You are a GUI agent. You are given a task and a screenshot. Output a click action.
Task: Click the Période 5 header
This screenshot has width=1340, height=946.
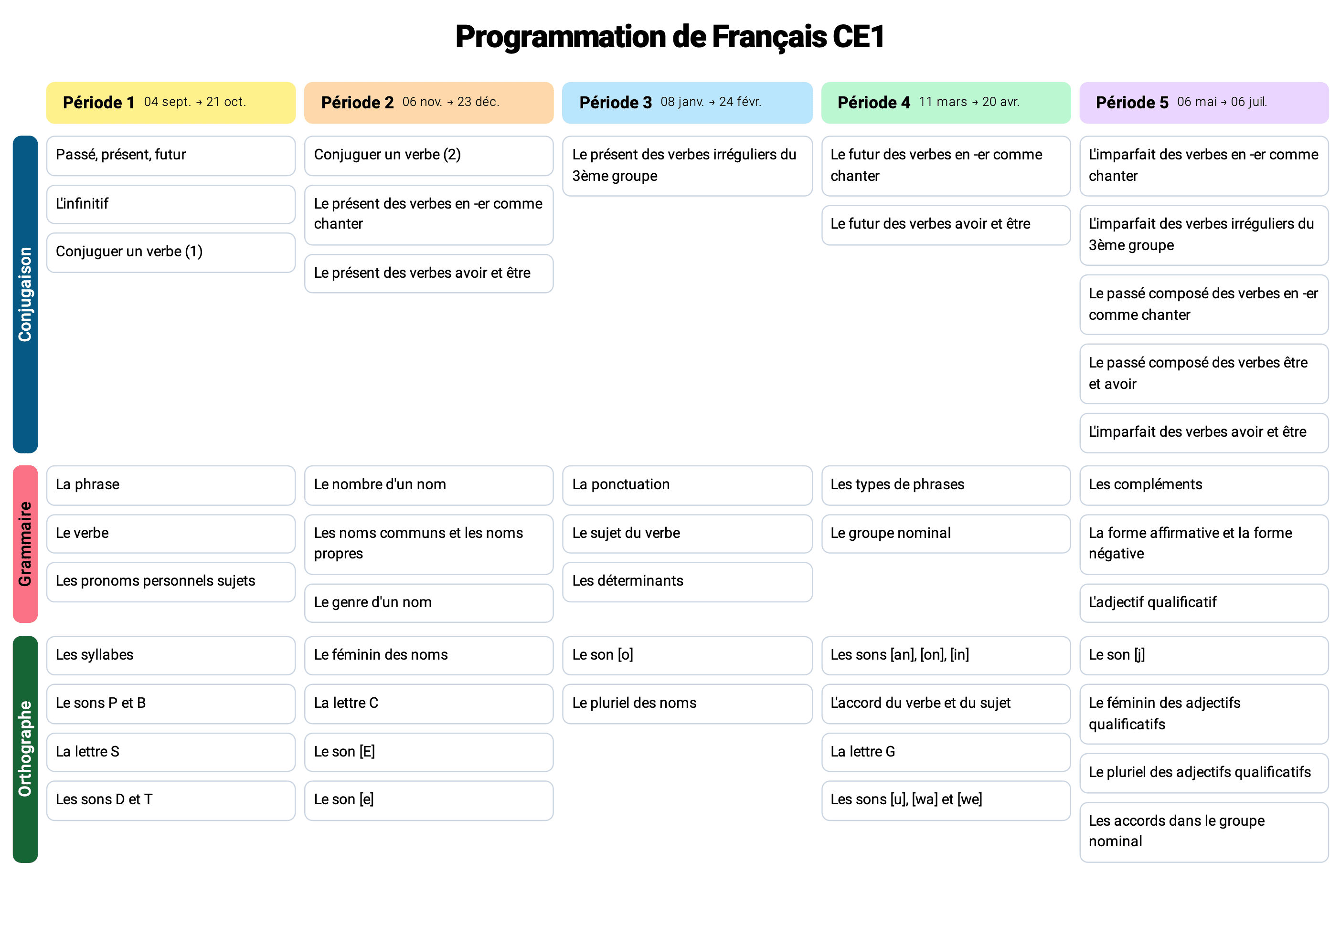click(1203, 103)
